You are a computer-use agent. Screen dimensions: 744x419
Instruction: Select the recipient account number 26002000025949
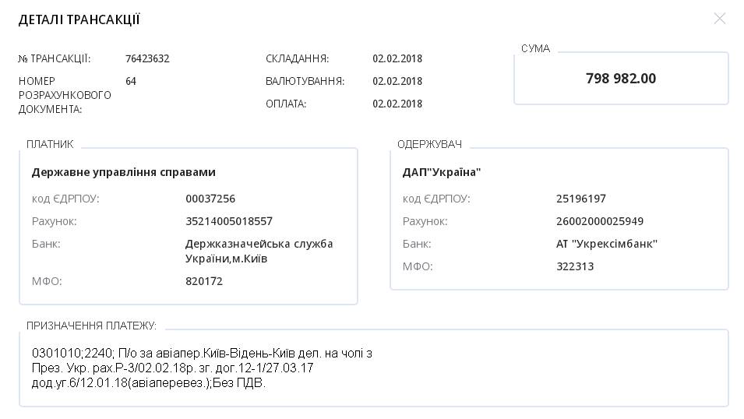tap(600, 221)
